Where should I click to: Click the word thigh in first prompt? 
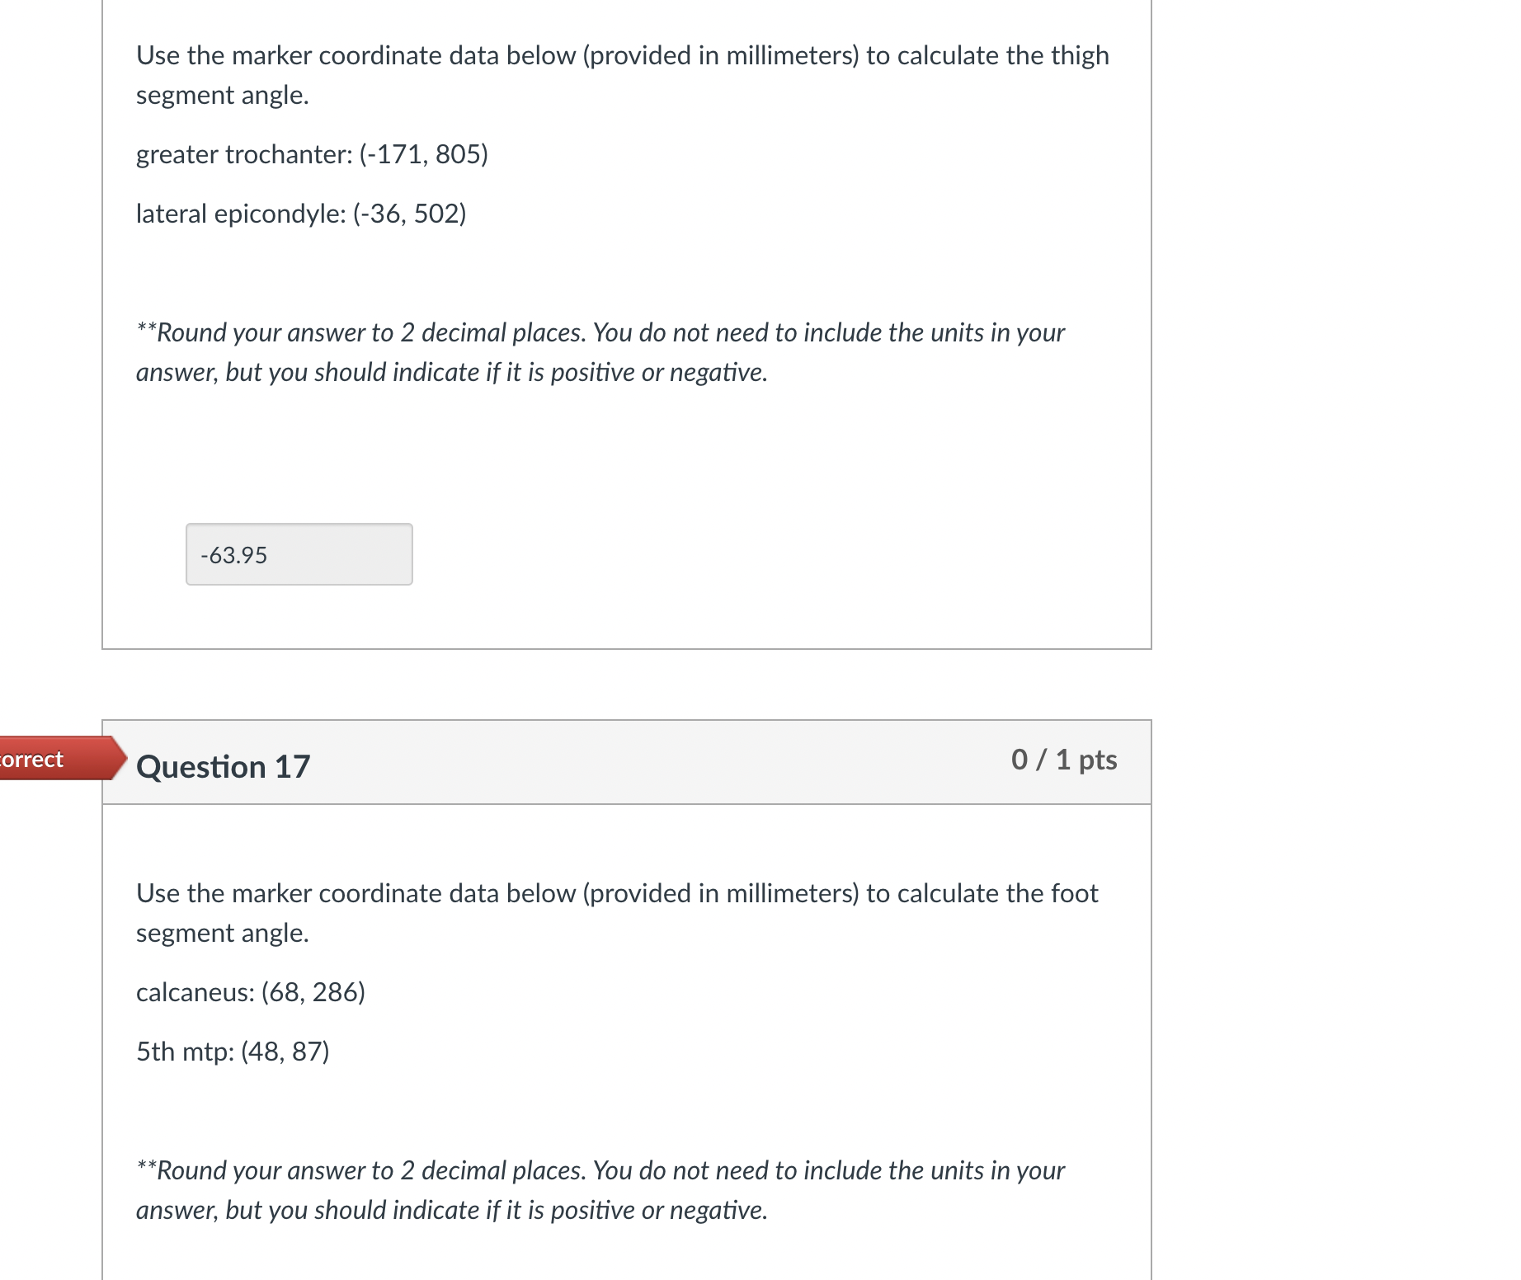(1080, 55)
